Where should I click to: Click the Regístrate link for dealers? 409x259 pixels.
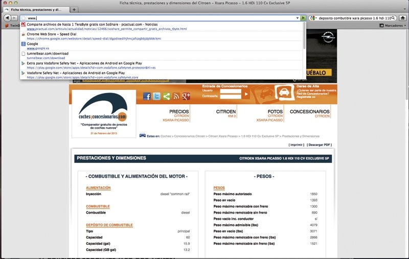click(x=306, y=97)
